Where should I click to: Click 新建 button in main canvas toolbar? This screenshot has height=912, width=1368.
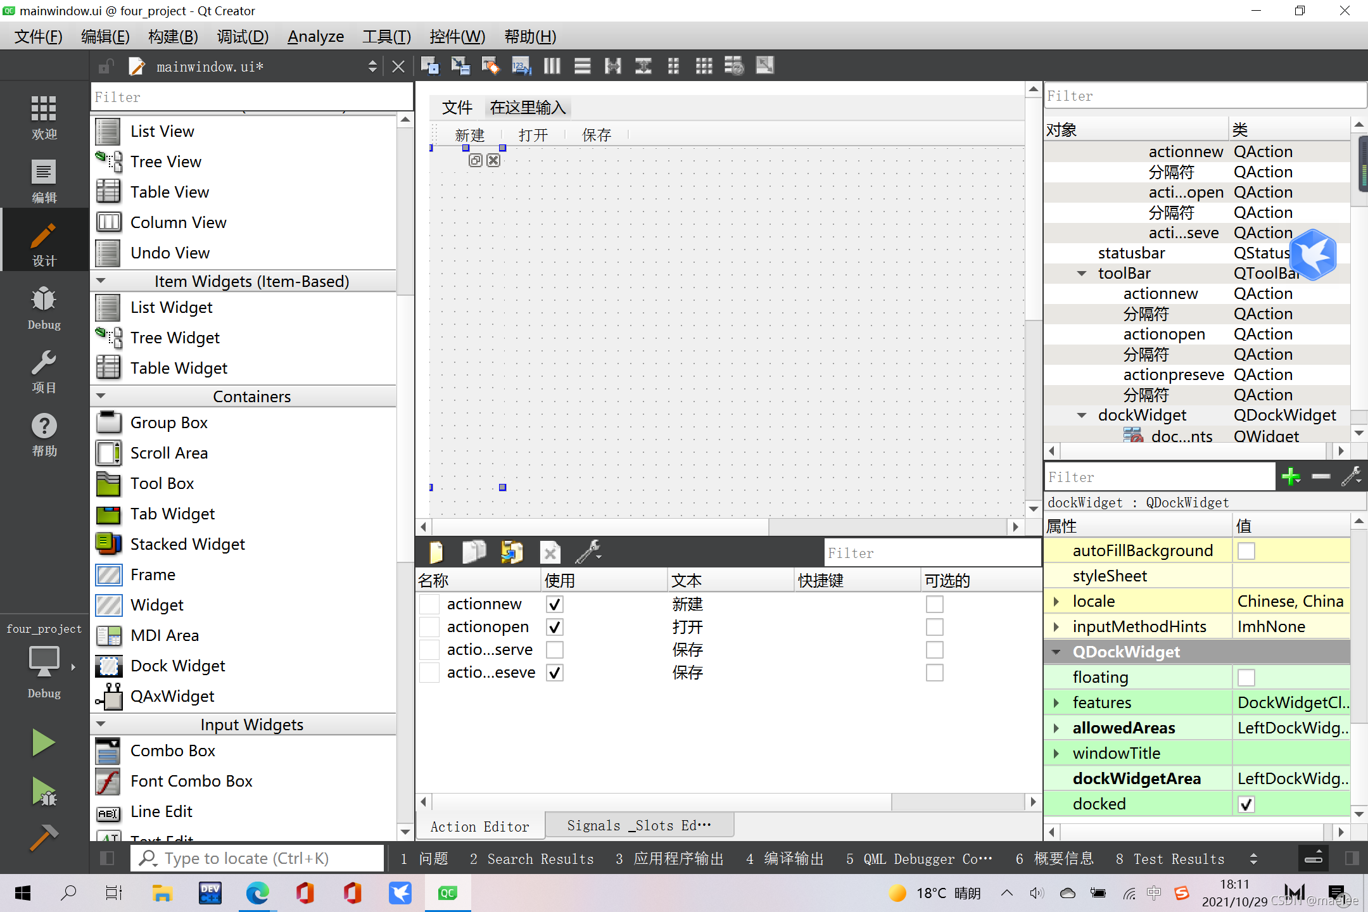(x=470, y=134)
